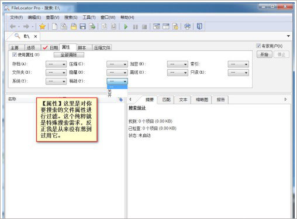Viewport: 297px width, 219px height.
Task: Toggle the 专家用户 checkbox
Action: click(x=258, y=46)
